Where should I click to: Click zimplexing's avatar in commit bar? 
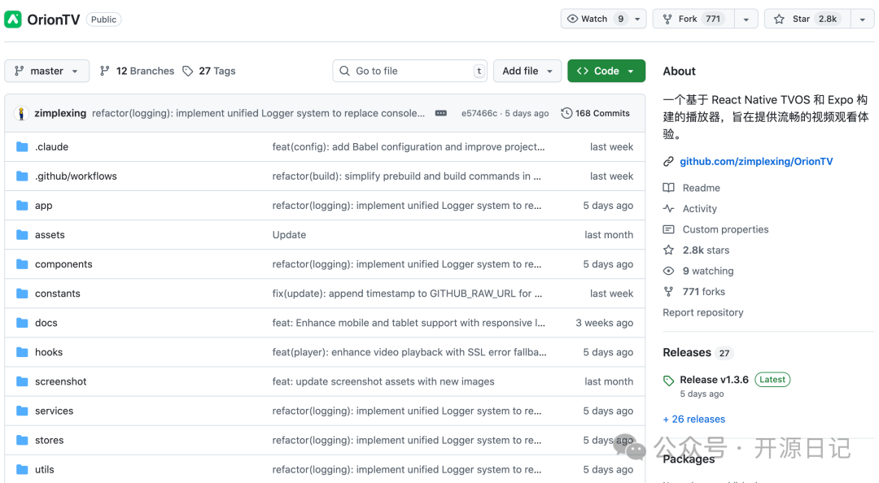point(21,113)
